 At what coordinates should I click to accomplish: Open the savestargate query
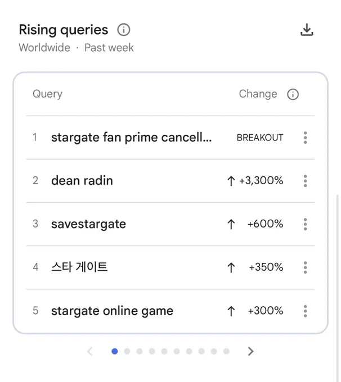click(x=88, y=224)
